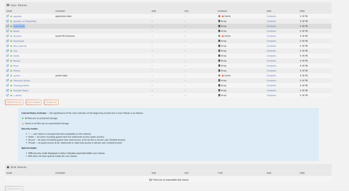
Task: Click User Shares header icon
Action: 8,5
